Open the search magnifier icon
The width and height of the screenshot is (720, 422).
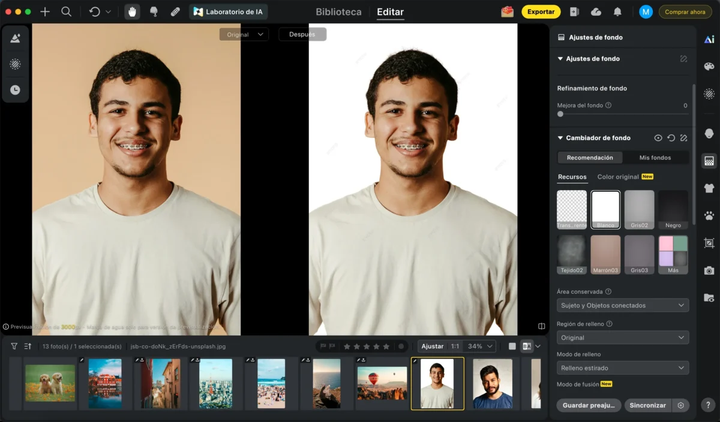pos(67,11)
